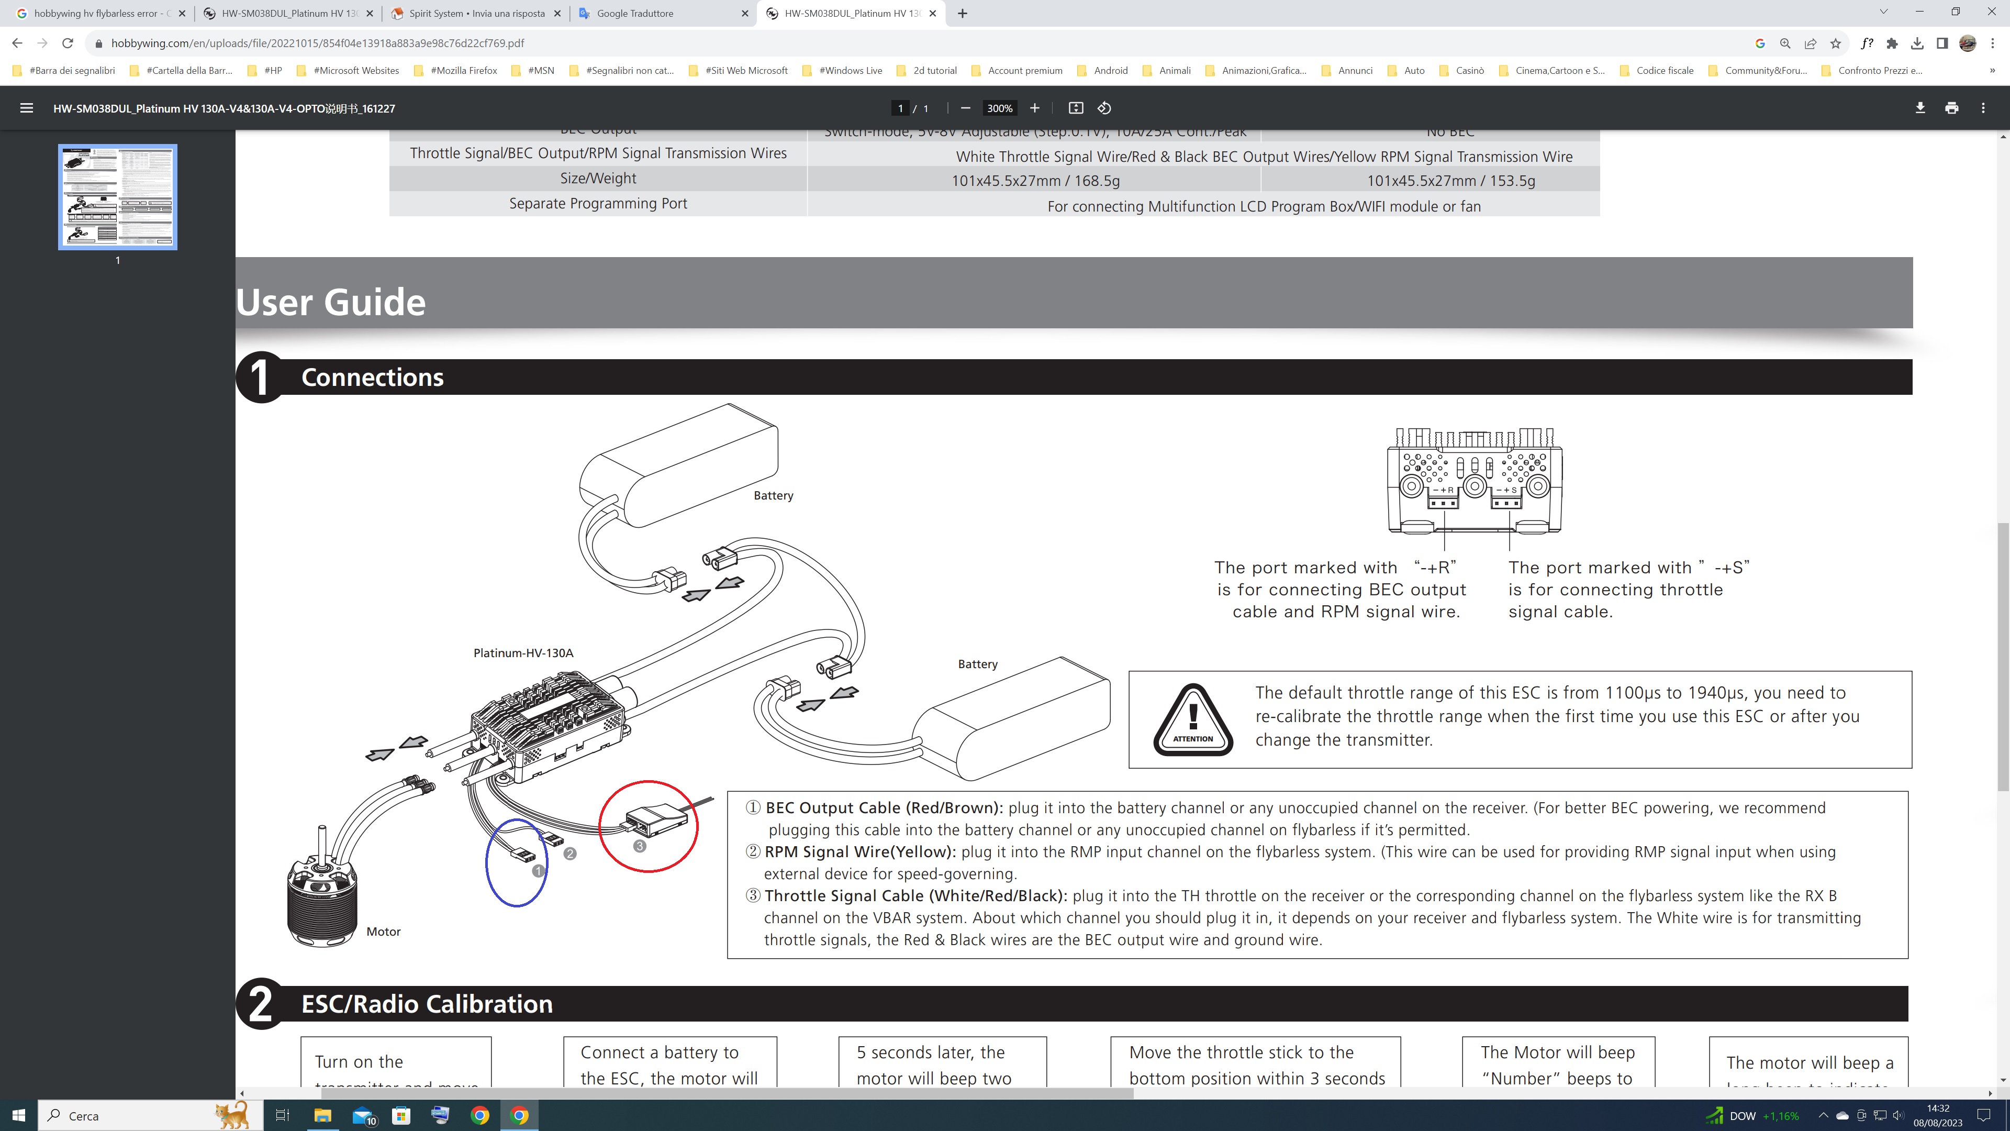2010x1131 pixels.
Task: Expand the hidden bookmarks overflow chevron
Action: pyautogui.click(x=1992, y=70)
